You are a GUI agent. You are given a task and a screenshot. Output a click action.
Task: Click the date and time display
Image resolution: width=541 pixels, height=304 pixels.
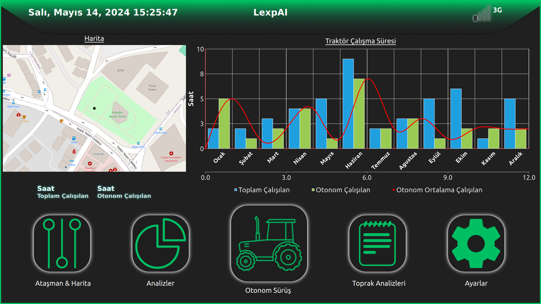point(103,12)
